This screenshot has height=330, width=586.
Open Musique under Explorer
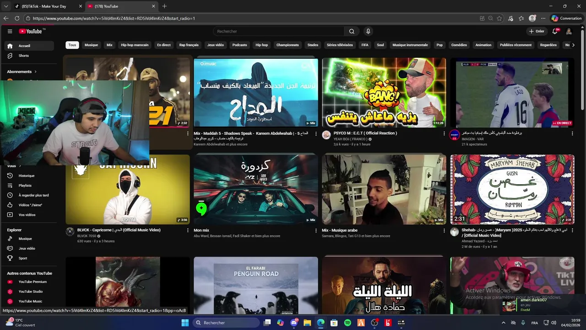coord(29,239)
